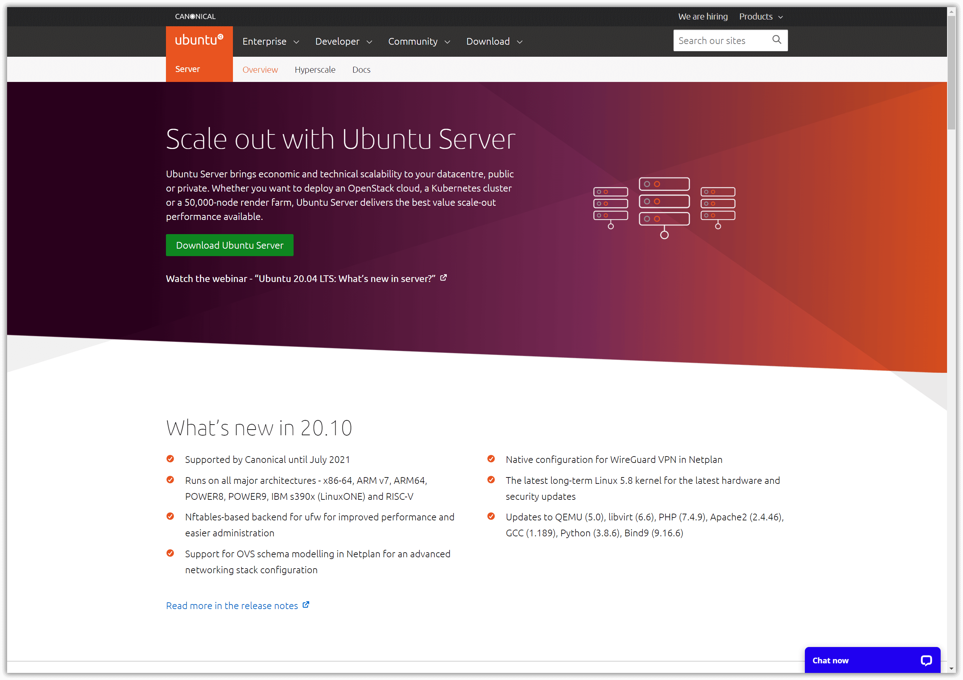Click the 'Scale out with Ubuntu Server' heading
This screenshot has height=680, width=963.
341,139
